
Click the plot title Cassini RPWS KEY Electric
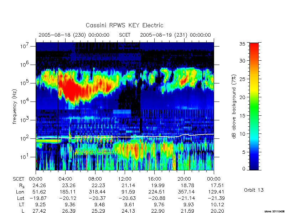tap(124, 25)
